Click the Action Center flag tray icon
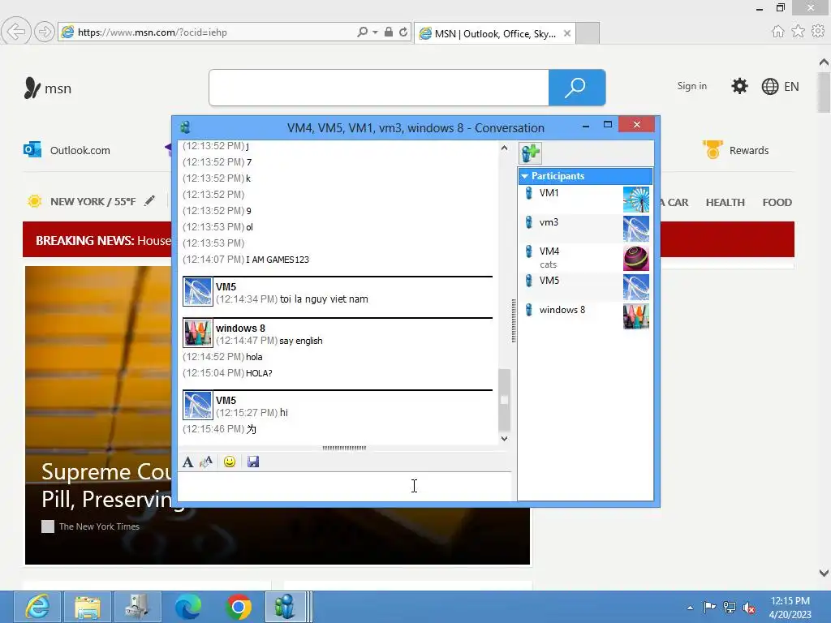 tap(709, 608)
